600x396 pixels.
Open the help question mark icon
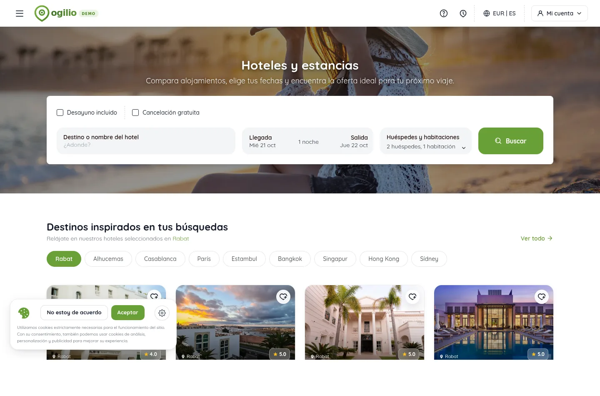tap(444, 13)
